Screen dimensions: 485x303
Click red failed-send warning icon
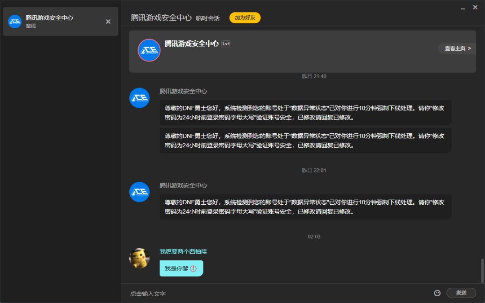(x=193, y=268)
